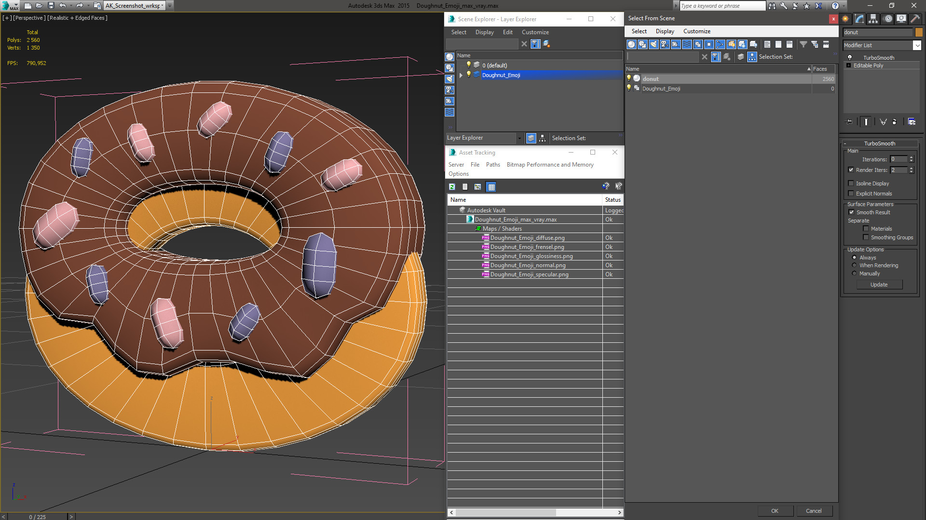Toggle Display Geometry filter in Select From Scene
This screenshot has width=926, height=520.
pos(631,44)
